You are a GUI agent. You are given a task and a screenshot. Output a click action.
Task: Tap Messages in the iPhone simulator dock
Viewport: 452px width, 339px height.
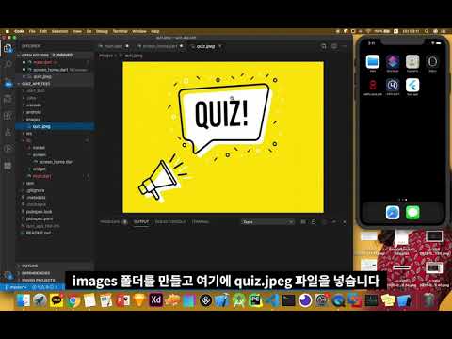coord(412,213)
